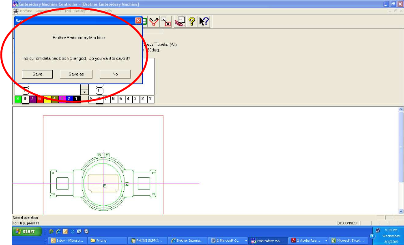Open the Pricing folder taskbar button
The image size is (404, 245).
(107, 241)
